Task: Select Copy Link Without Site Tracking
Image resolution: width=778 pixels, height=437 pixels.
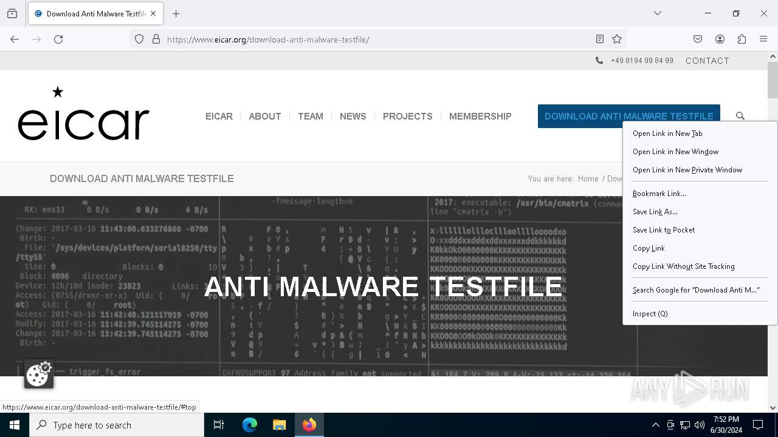Action: (700, 266)
